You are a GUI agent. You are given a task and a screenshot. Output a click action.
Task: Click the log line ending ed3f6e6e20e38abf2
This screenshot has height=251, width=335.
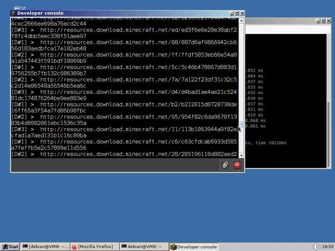click(x=124, y=30)
